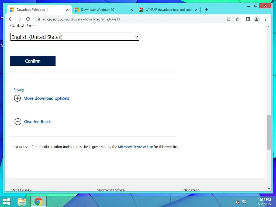Image resolution: width=276 pixels, height=207 pixels.
Task: Open the English (United States) language dropdown
Action: (x=75, y=37)
